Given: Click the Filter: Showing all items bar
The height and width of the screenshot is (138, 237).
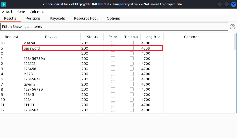Looking at the screenshot, I should 114,27.
